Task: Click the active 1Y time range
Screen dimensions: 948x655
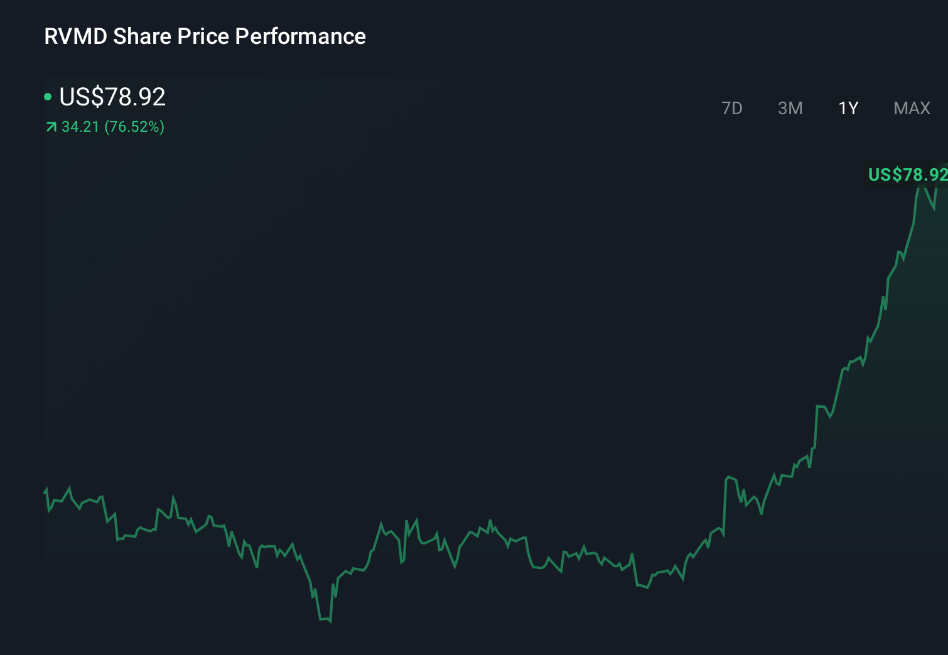Action: 848,108
